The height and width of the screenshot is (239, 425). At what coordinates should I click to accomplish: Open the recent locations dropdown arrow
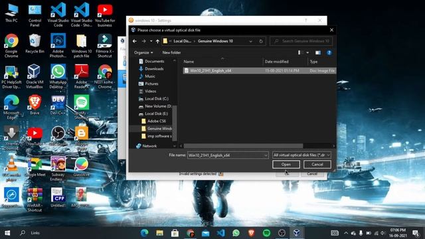151,41
